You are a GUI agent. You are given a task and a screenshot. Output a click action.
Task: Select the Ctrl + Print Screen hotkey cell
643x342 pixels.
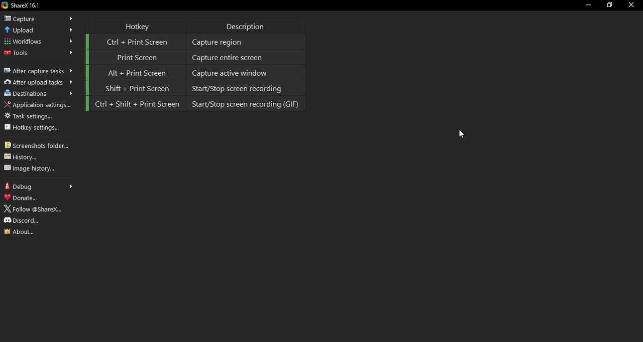point(137,42)
